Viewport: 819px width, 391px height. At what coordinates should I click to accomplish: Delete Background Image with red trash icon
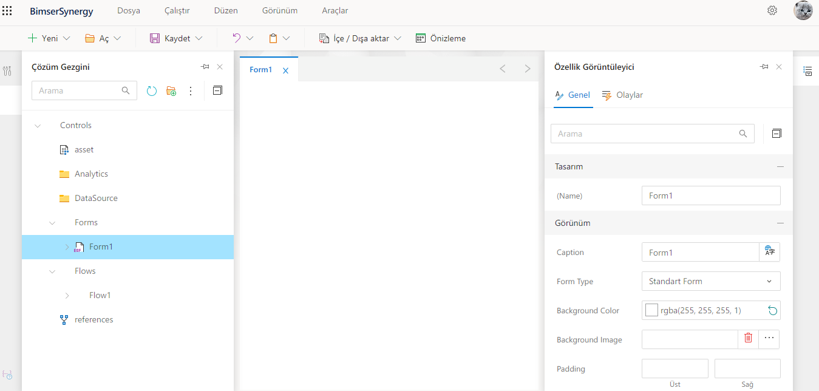pos(748,339)
